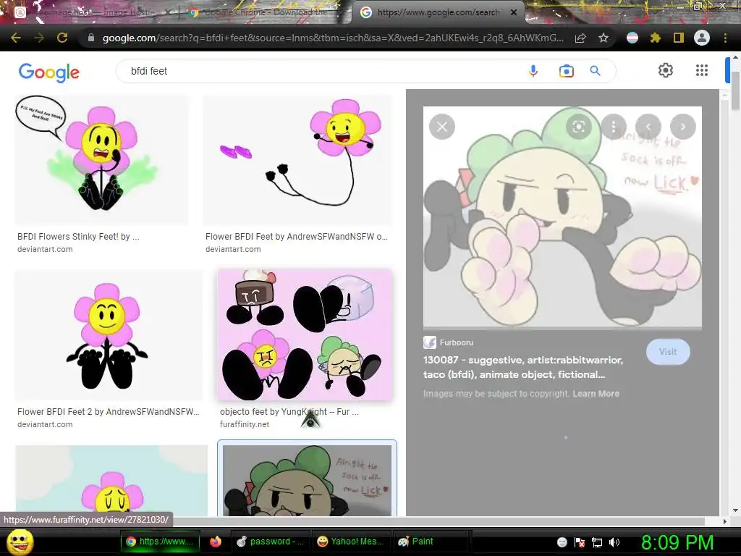Launch Firefox from the taskbar
Image resolution: width=741 pixels, height=556 pixels.
216,542
